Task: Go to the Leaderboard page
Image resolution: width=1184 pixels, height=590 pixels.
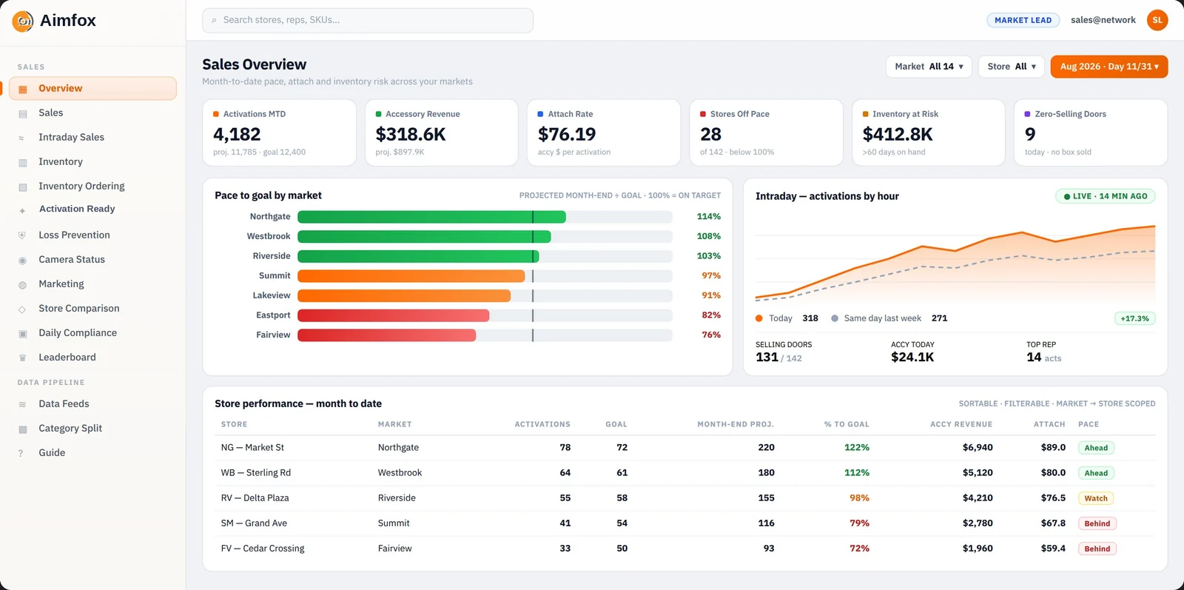Action: [92, 357]
